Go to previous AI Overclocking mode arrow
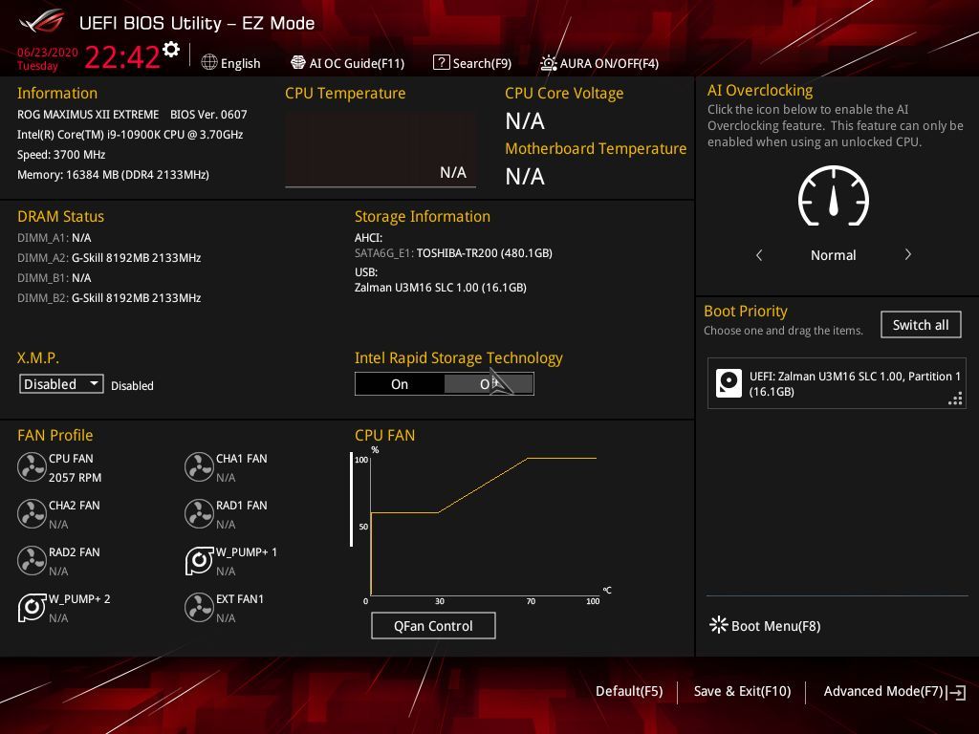Image resolution: width=979 pixels, height=734 pixels. (x=759, y=254)
